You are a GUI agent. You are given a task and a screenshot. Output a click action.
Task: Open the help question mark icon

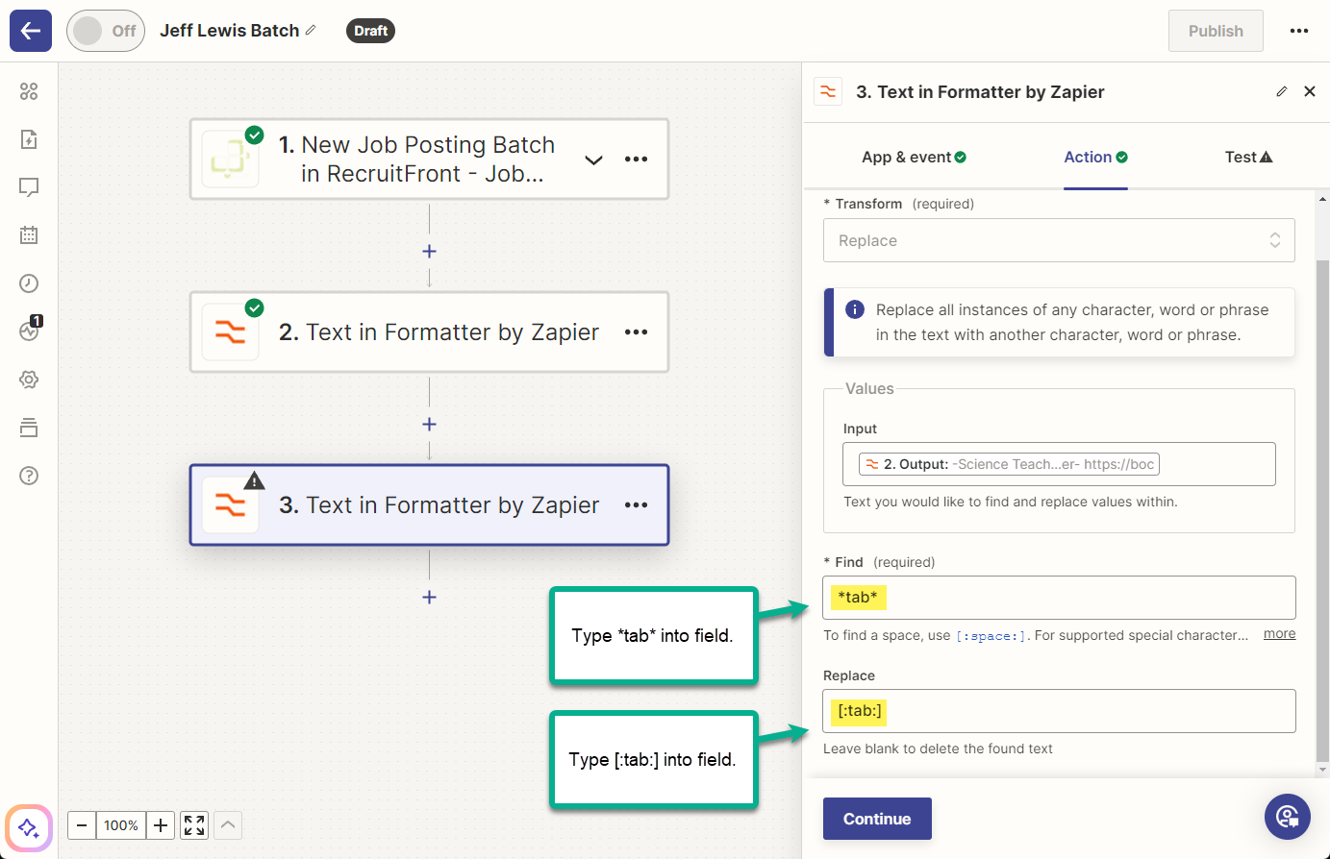[x=29, y=476]
